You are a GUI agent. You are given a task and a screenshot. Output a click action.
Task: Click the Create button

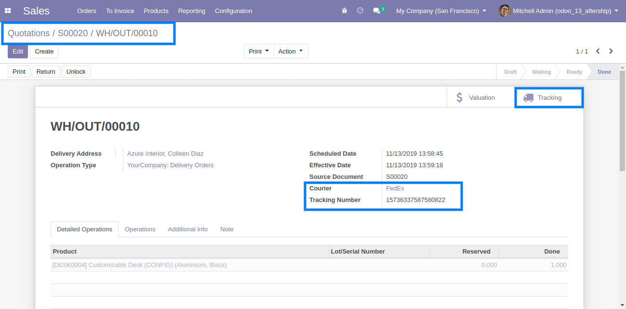point(44,51)
